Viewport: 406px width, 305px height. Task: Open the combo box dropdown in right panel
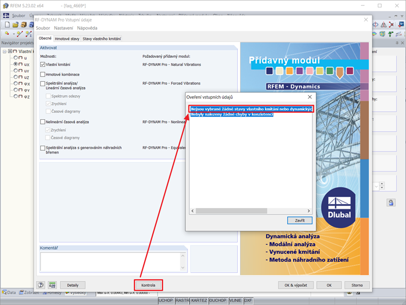(x=376, y=186)
